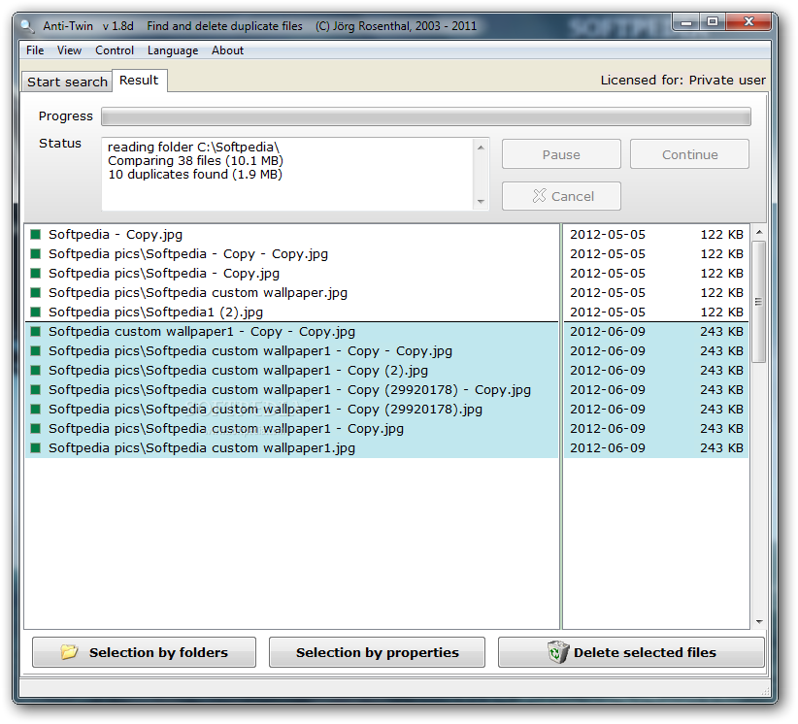Switch to the Start search tab

(x=67, y=82)
